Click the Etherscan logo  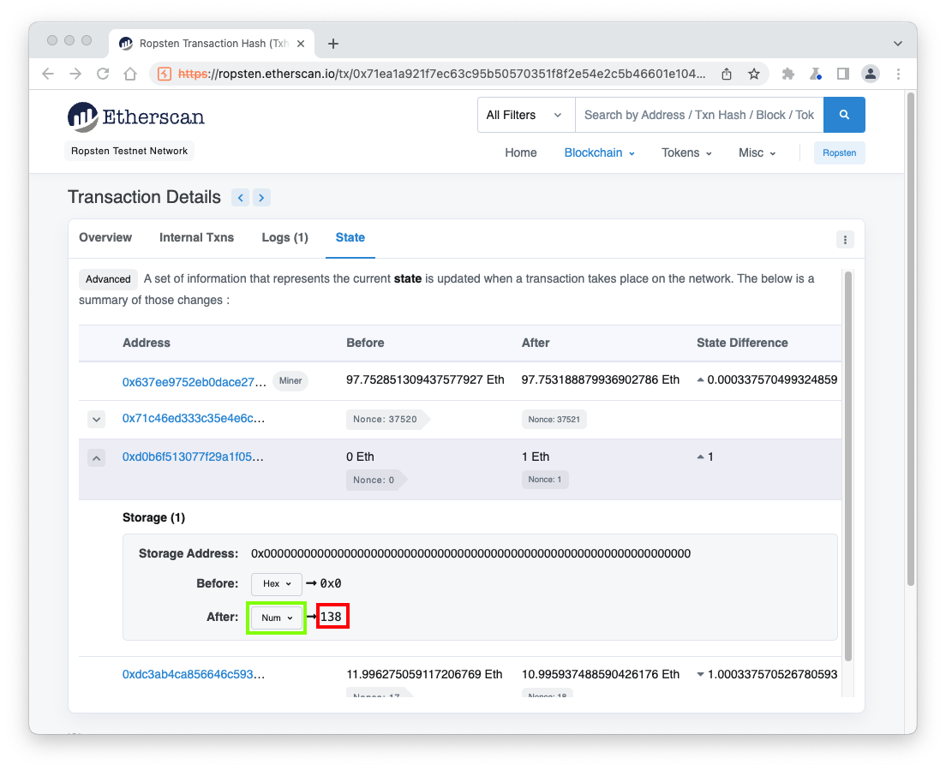coord(136,116)
